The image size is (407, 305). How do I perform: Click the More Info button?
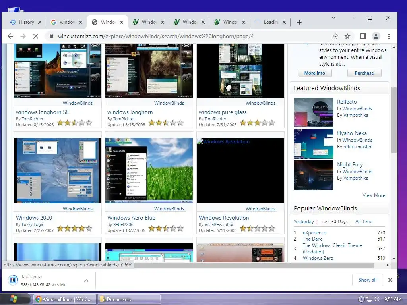(x=315, y=73)
